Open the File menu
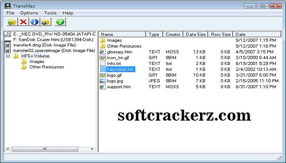286x163 pixels. (10, 13)
